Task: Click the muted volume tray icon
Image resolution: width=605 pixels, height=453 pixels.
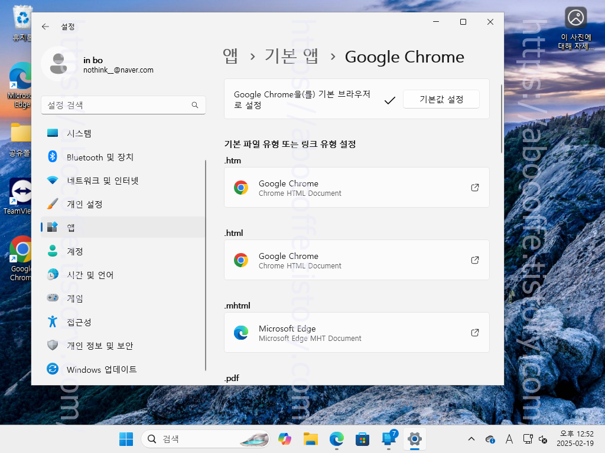Action: (543, 439)
